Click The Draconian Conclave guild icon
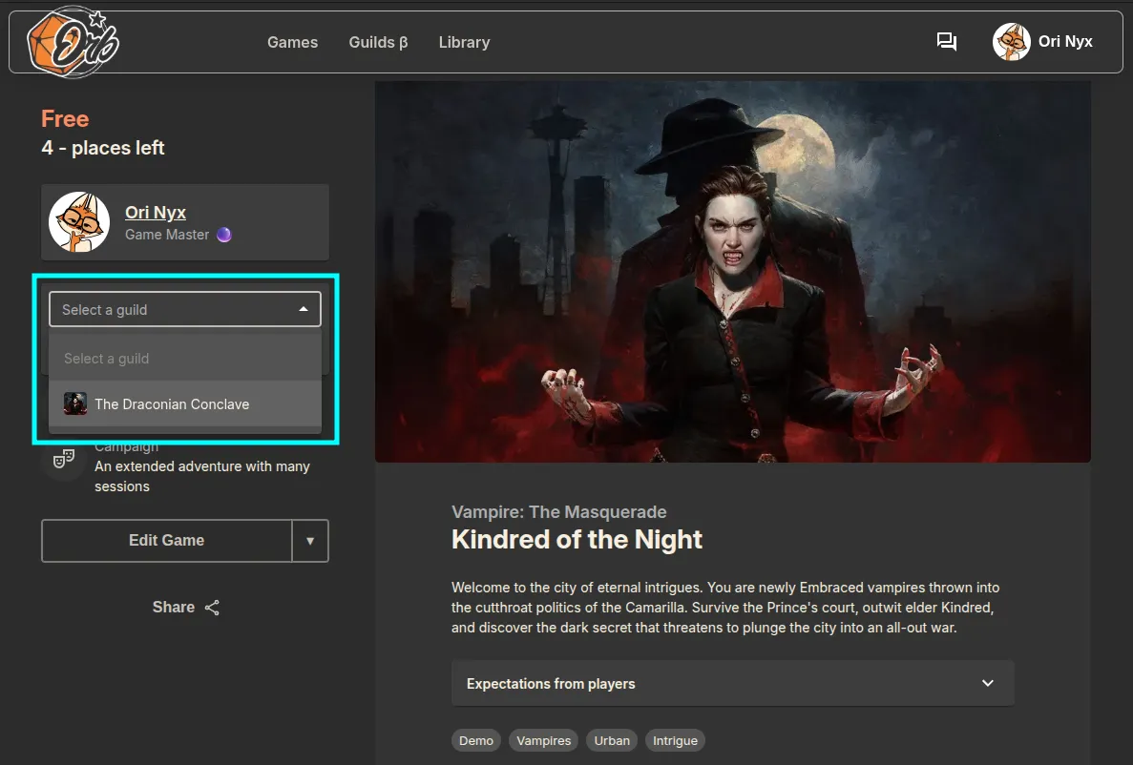Image resolution: width=1133 pixels, height=765 pixels. click(75, 403)
